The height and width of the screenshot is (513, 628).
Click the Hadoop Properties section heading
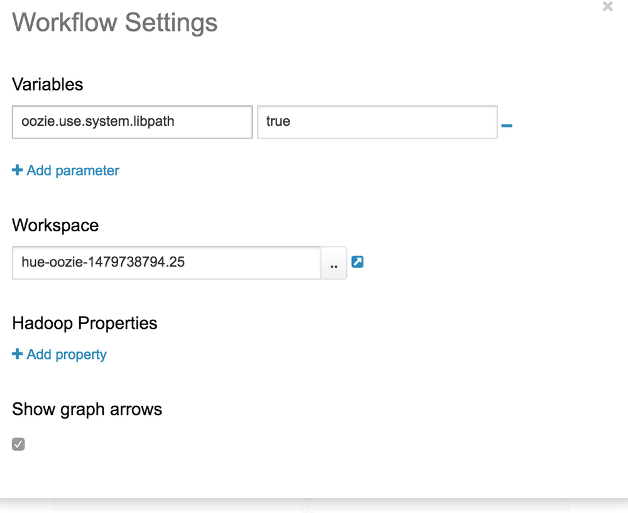(85, 323)
